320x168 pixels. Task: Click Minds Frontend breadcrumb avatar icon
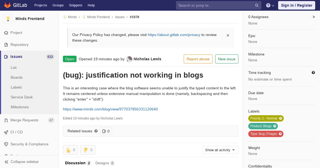(x=84, y=17)
